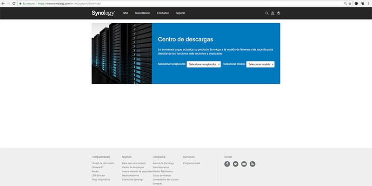372x186 pixels.
Task: Open the Surveillance menu item
Action: 142,13
